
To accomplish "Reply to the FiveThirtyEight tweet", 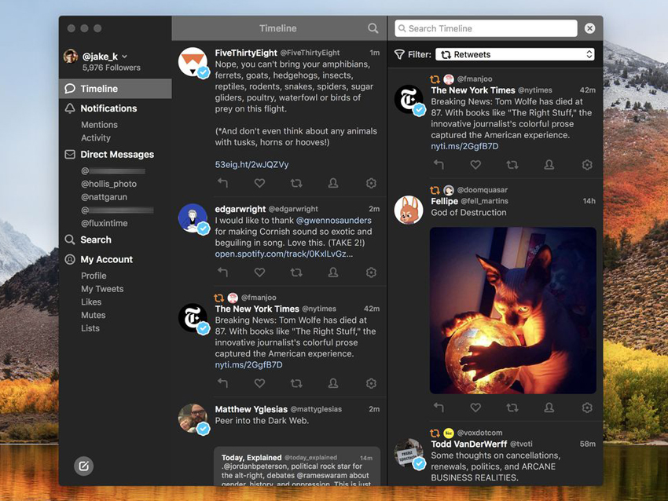I will pyautogui.click(x=223, y=183).
